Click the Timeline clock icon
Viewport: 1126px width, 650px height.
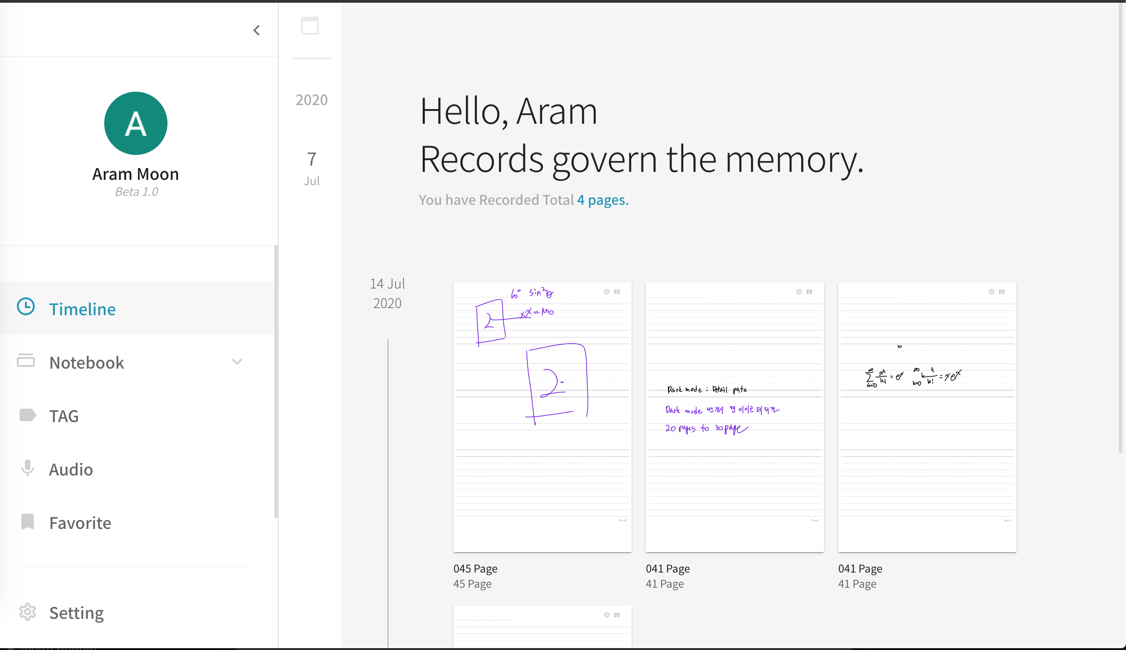26,307
